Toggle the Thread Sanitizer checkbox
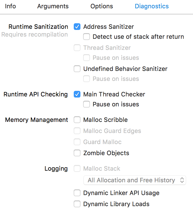The height and width of the screenshot is (210, 193). [x=77, y=48]
